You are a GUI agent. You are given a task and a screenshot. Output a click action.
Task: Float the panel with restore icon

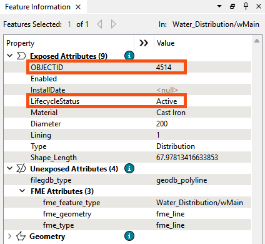232,6
